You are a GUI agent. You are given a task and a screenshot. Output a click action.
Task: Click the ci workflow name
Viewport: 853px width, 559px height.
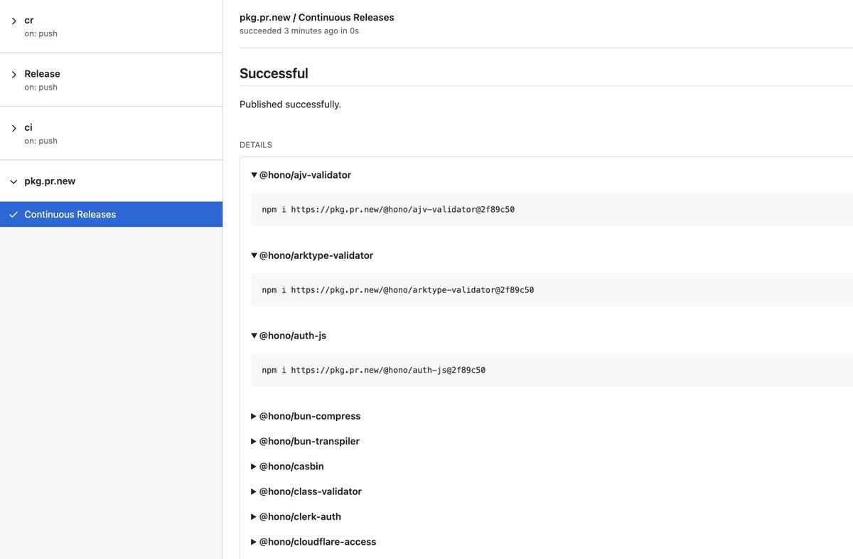click(28, 127)
